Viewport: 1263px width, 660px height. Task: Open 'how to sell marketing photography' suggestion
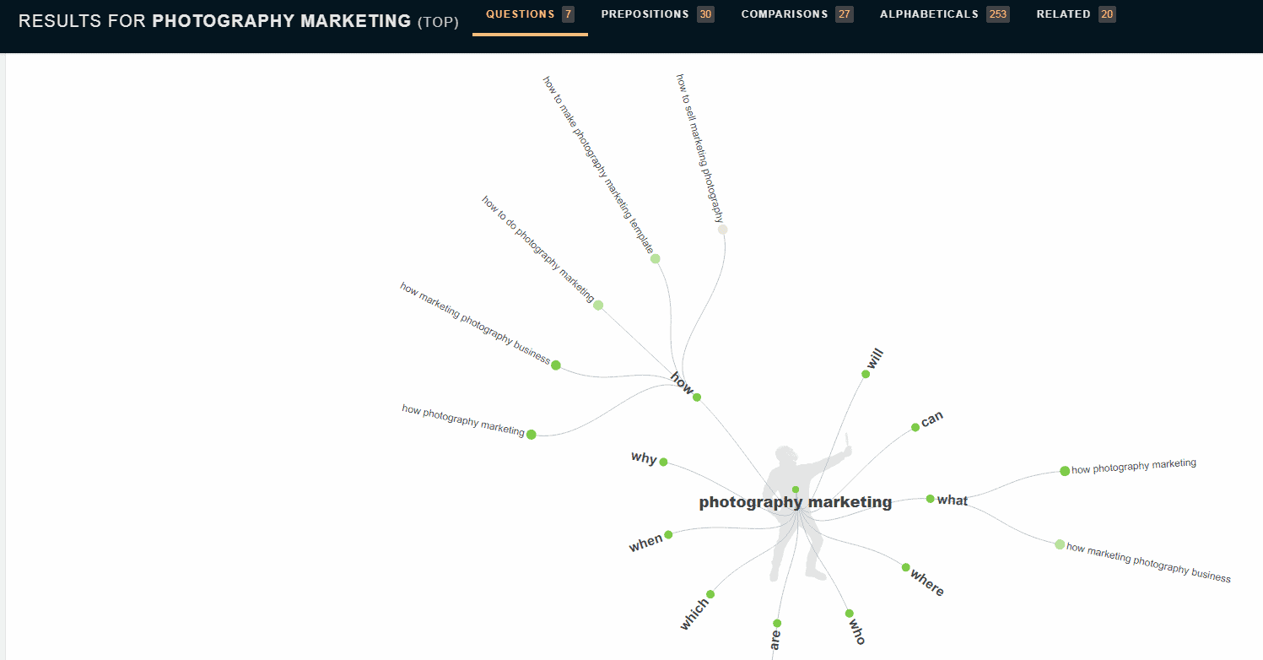click(x=722, y=228)
